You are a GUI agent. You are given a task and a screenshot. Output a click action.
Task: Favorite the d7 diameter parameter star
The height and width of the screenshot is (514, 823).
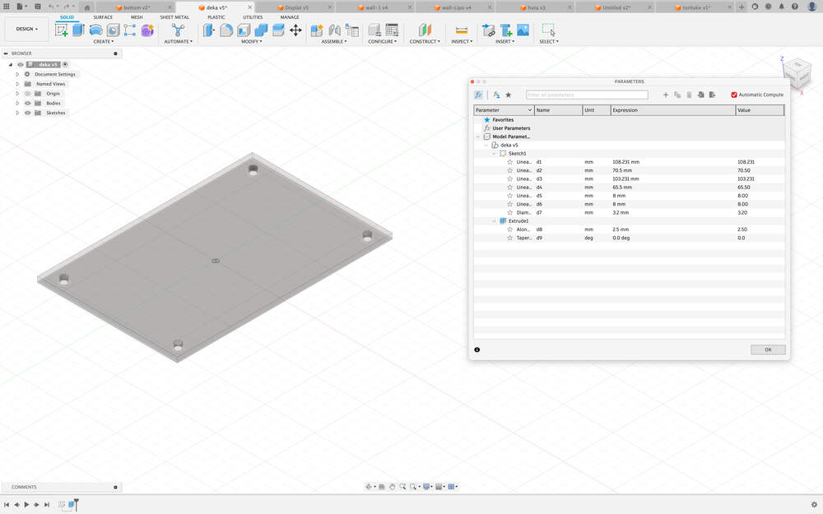[x=509, y=212]
